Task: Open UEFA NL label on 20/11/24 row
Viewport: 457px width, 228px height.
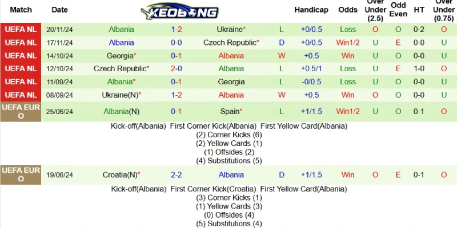Action: pyautogui.click(x=21, y=30)
